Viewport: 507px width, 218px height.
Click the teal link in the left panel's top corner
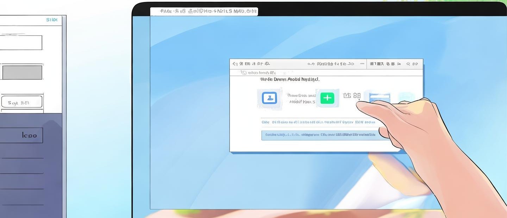(x=52, y=20)
